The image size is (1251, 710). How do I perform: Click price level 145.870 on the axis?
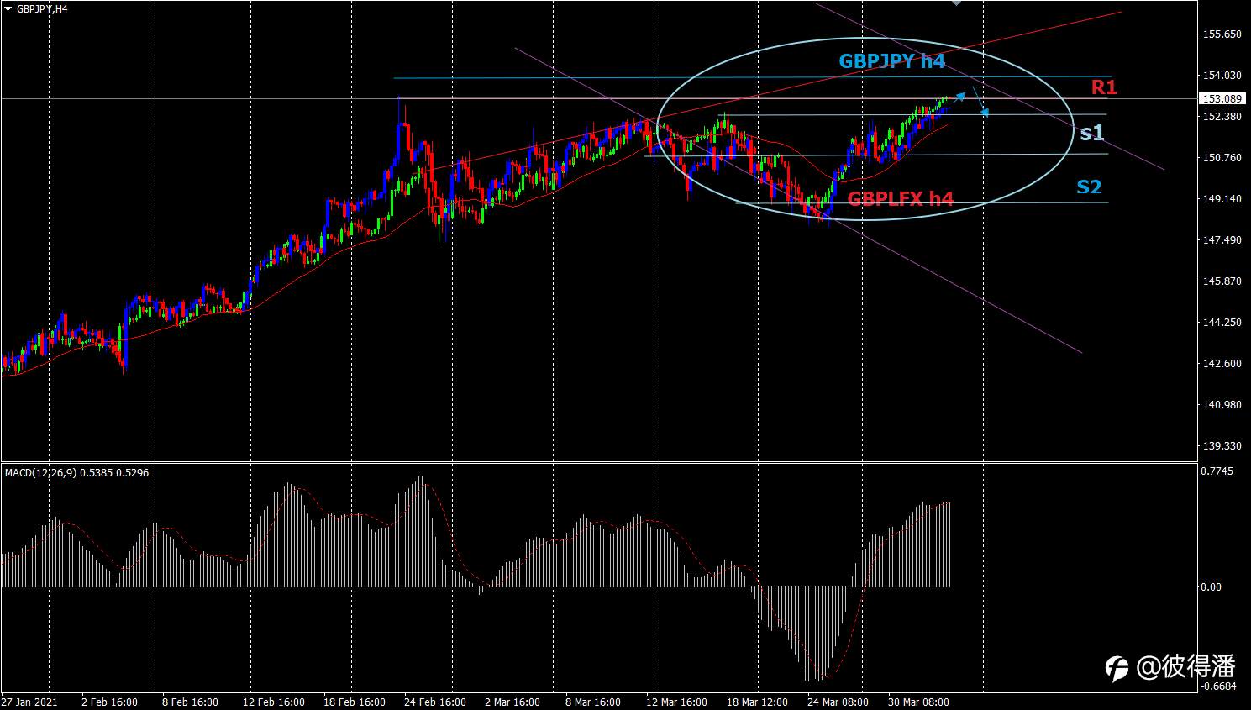[1222, 281]
